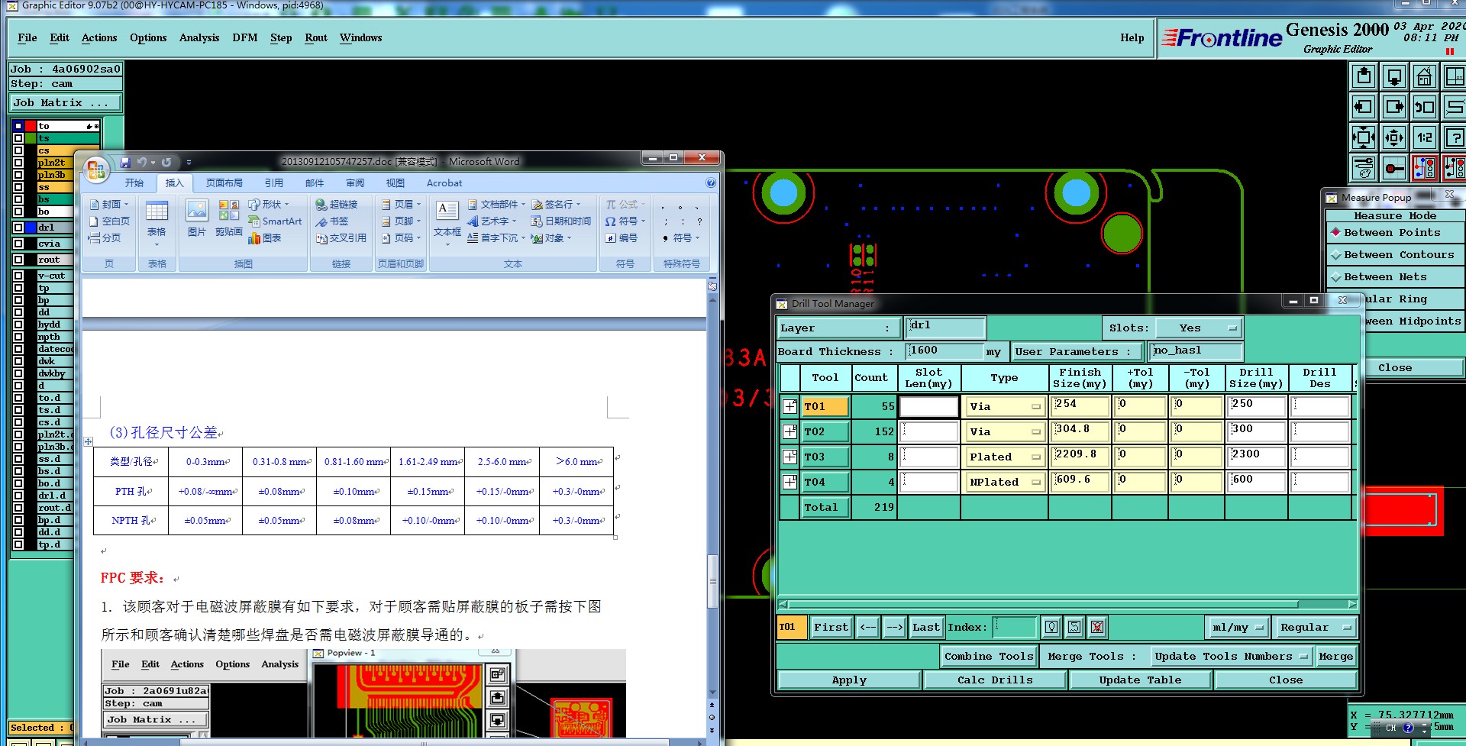Click the Save icon in Word quick access toolbar
This screenshot has width=1466, height=746.
pos(125,162)
